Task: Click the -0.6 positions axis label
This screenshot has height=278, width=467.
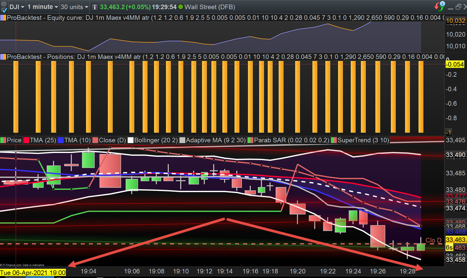Action: tap(451, 103)
